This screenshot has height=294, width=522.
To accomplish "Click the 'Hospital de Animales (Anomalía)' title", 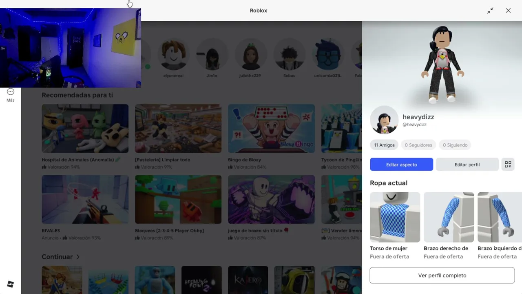I will click(81, 160).
